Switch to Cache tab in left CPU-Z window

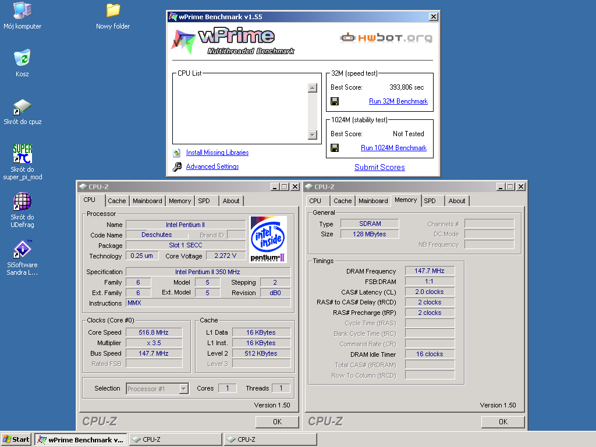(x=116, y=201)
